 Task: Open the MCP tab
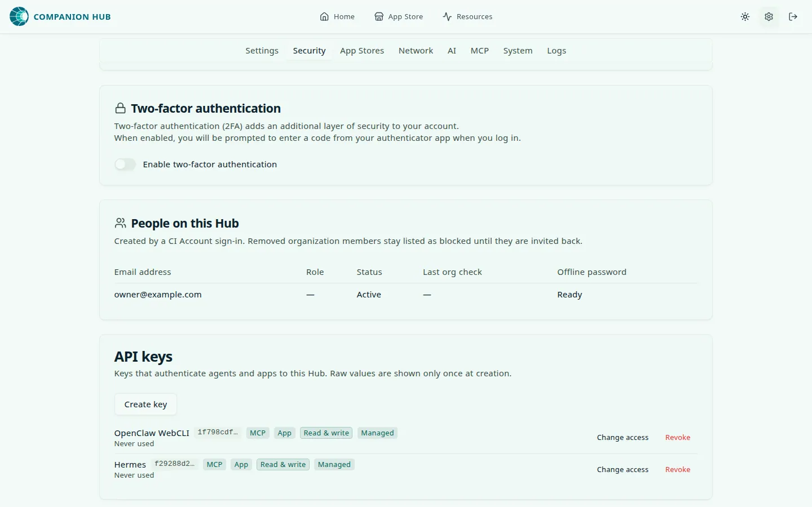pos(479,51)
